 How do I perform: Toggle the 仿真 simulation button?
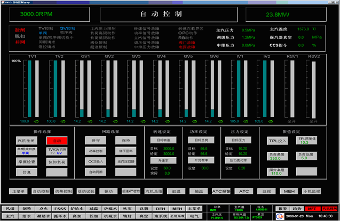tap(27, 173)
